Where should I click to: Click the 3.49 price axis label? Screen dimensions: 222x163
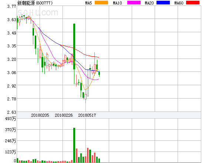click(x=11, y=33)
